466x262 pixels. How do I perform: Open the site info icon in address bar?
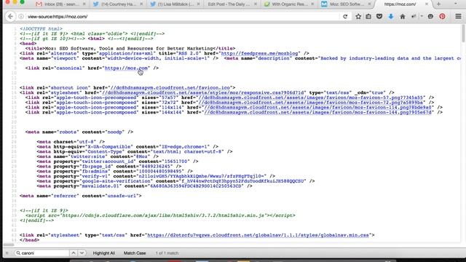tap(21, 17)
